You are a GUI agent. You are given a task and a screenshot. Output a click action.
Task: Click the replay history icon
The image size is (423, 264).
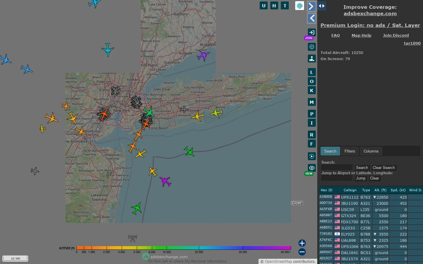[312, 156]
